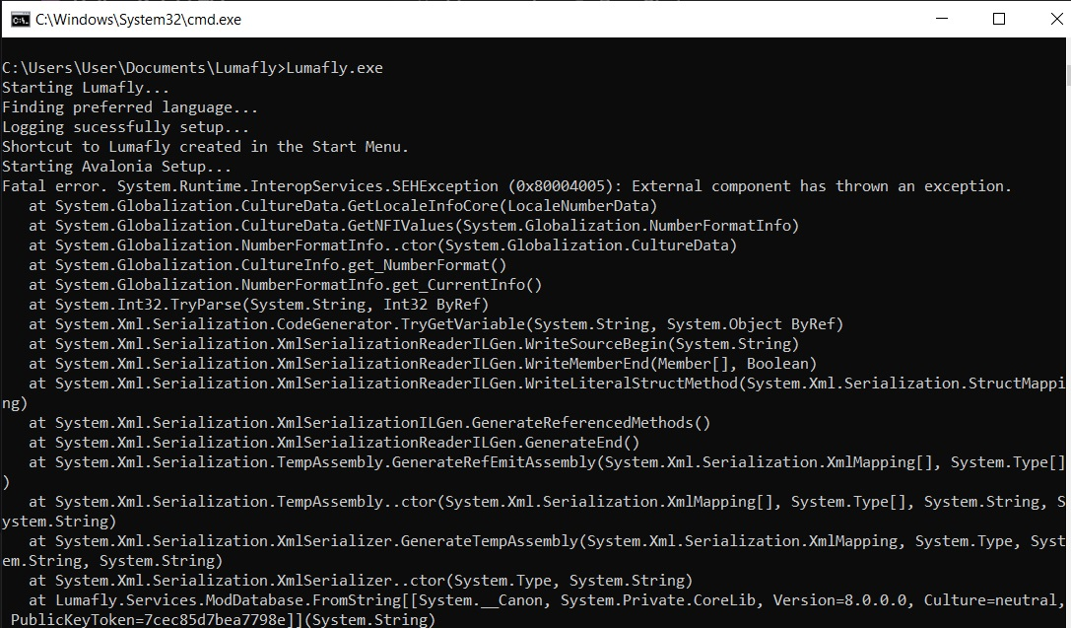This screenshot has height=628, width=1071.
Task: Click the CodeGenerator.TryGetVariable line
Action: click(435, 324)
